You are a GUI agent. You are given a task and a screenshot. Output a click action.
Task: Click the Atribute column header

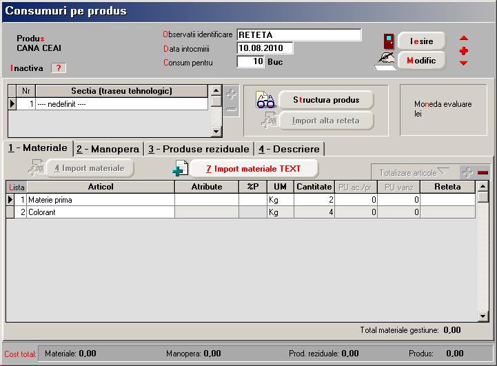point(207,187)
